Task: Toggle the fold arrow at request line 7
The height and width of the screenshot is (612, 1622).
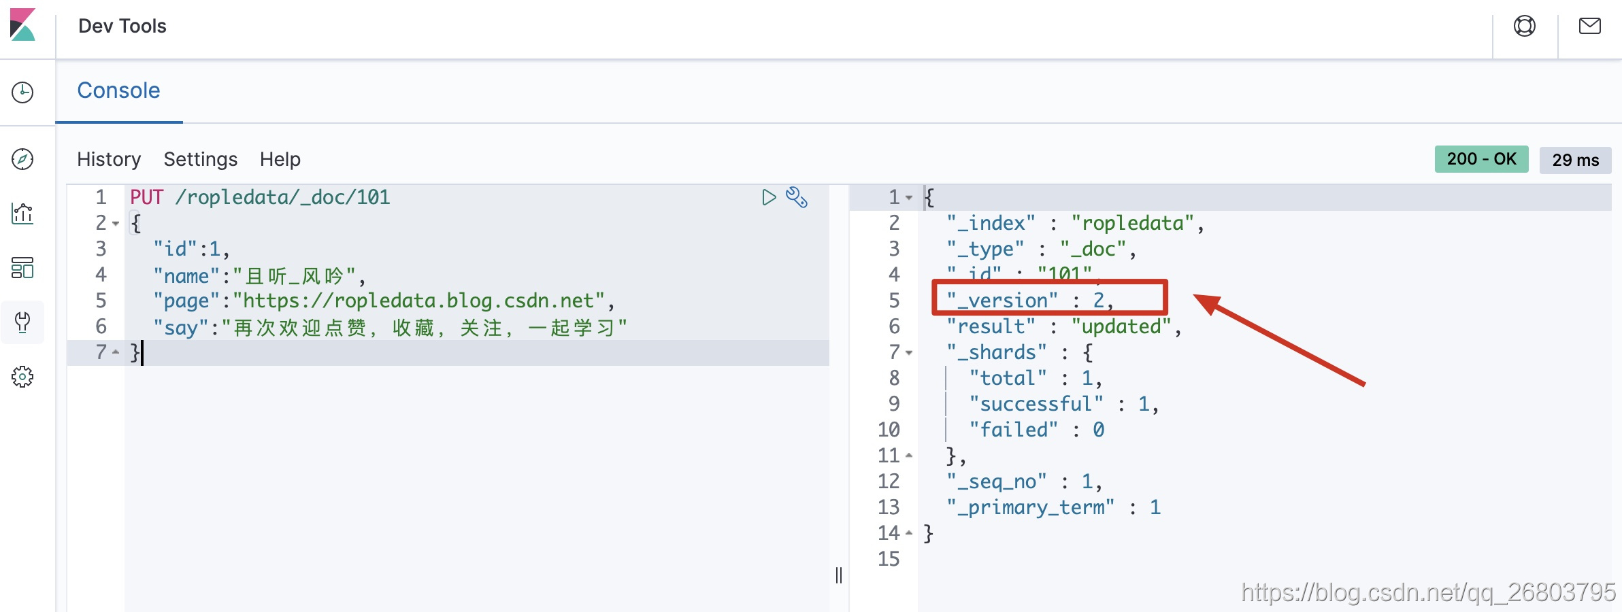Action: [116, 352]
